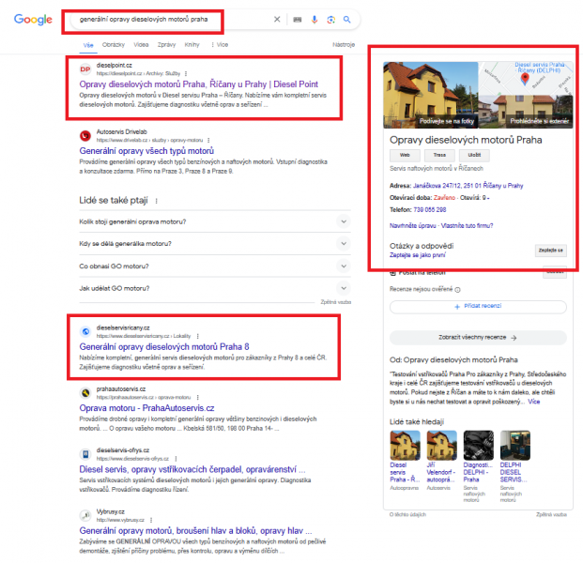Open options menu next to prahaautoservis.cz URL
The height and width of the screenshot is (563, 583).
[x=198, y=397]
